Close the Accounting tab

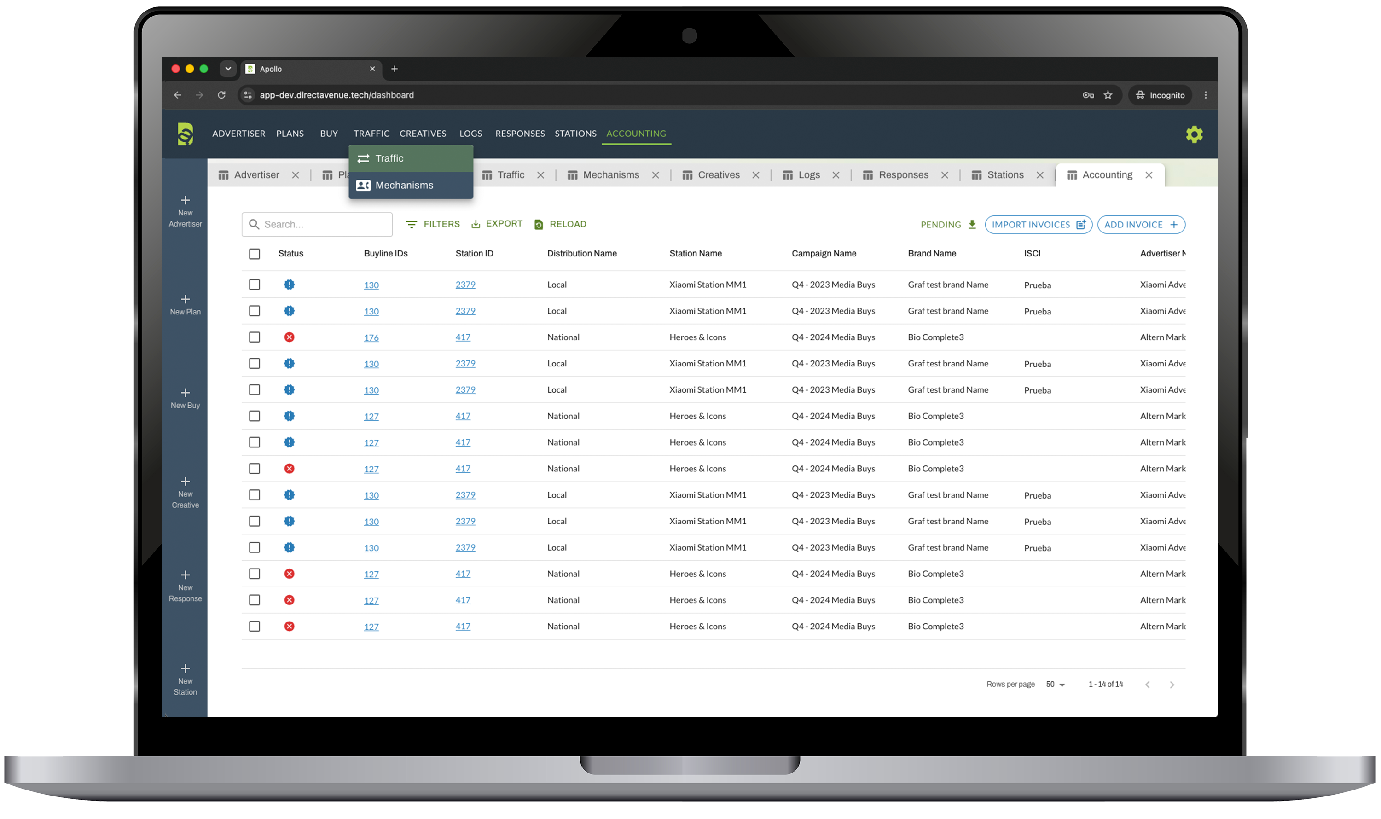[x=1148, y=175]
